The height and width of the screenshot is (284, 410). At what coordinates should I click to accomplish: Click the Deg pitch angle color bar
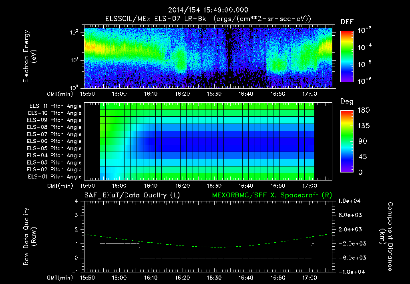point(347,141)
